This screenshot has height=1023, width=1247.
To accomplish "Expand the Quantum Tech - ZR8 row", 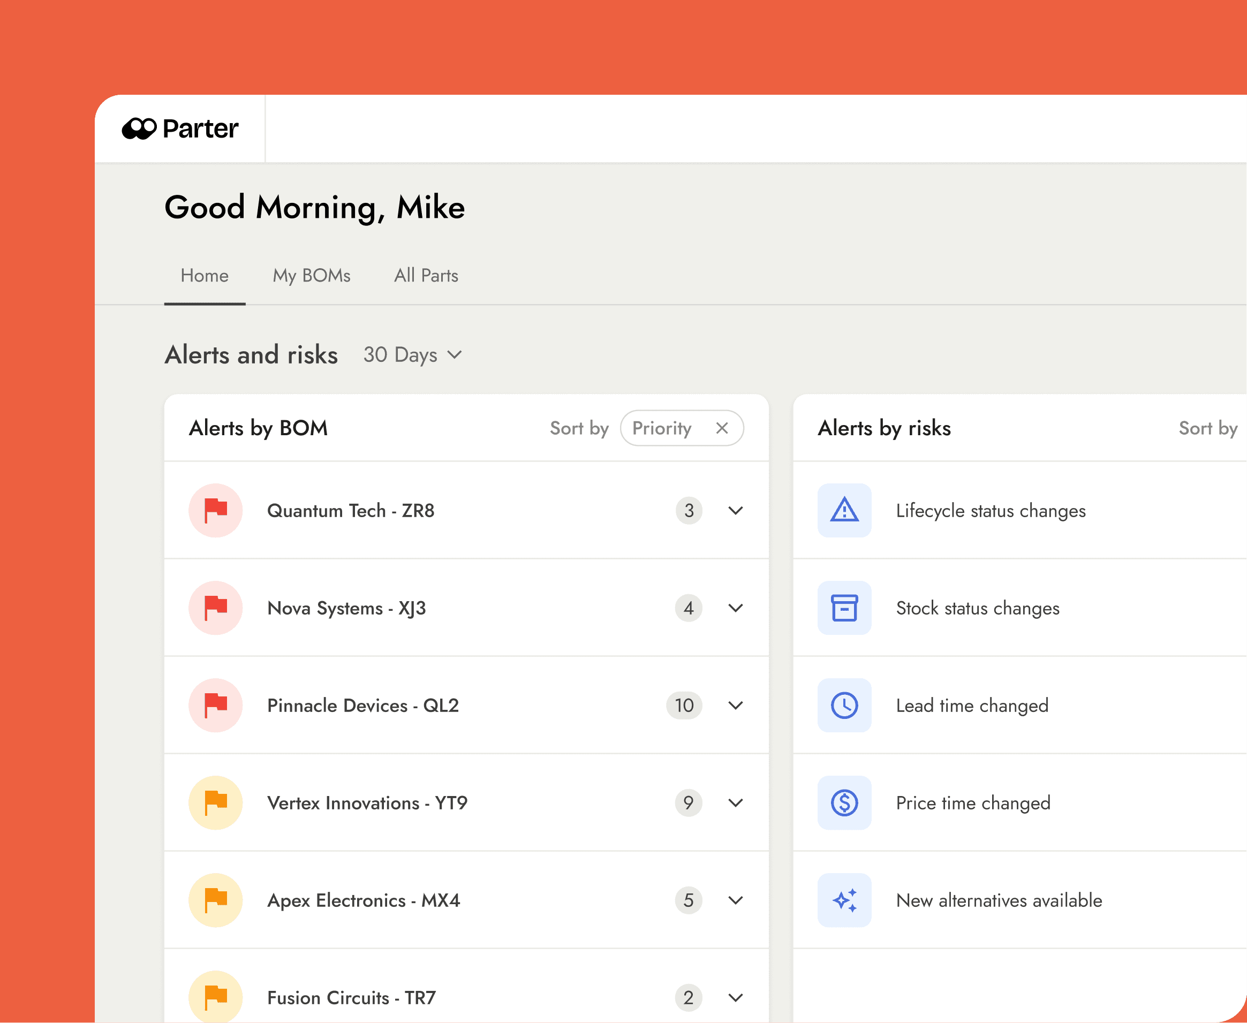I will click(x=736, y=510).
